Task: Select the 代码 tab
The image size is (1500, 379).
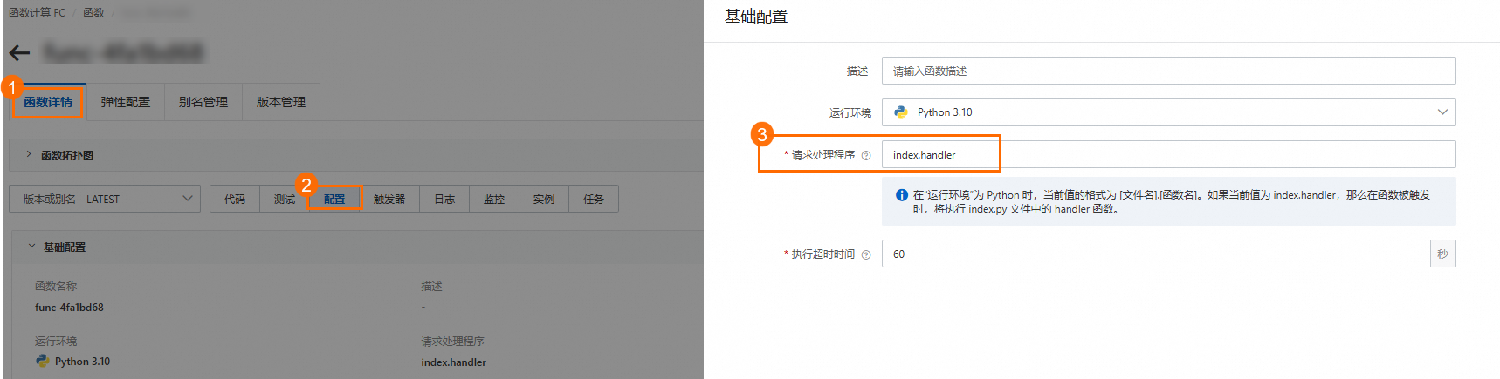Action: (x=235, y=199)
